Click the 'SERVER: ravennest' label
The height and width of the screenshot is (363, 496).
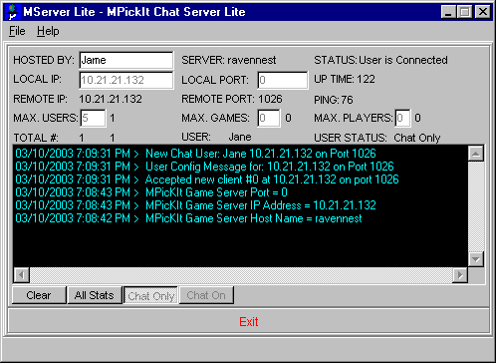pyautogui.click(x=229, y=60)
